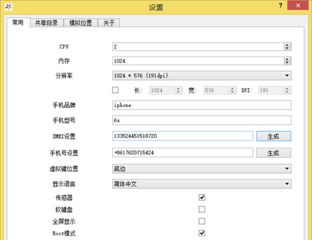Viewport: 312px width, 240px height.
Task: Increase 内存 value with up arrow
Action: click(287, 59)
